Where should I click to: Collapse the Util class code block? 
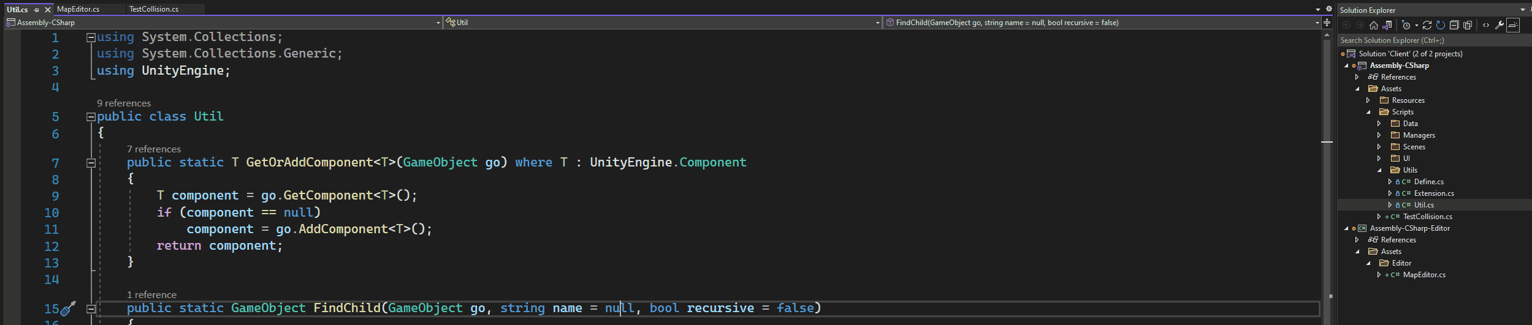91,117
